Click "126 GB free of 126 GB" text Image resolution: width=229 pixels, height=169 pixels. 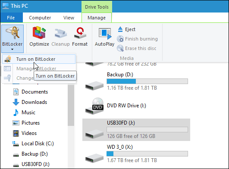coord(131,136)
